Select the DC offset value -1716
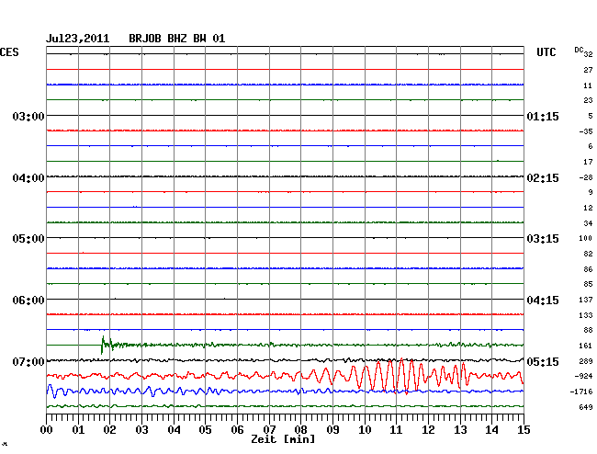Screen dimensions: 597x454 coord(581,392)
